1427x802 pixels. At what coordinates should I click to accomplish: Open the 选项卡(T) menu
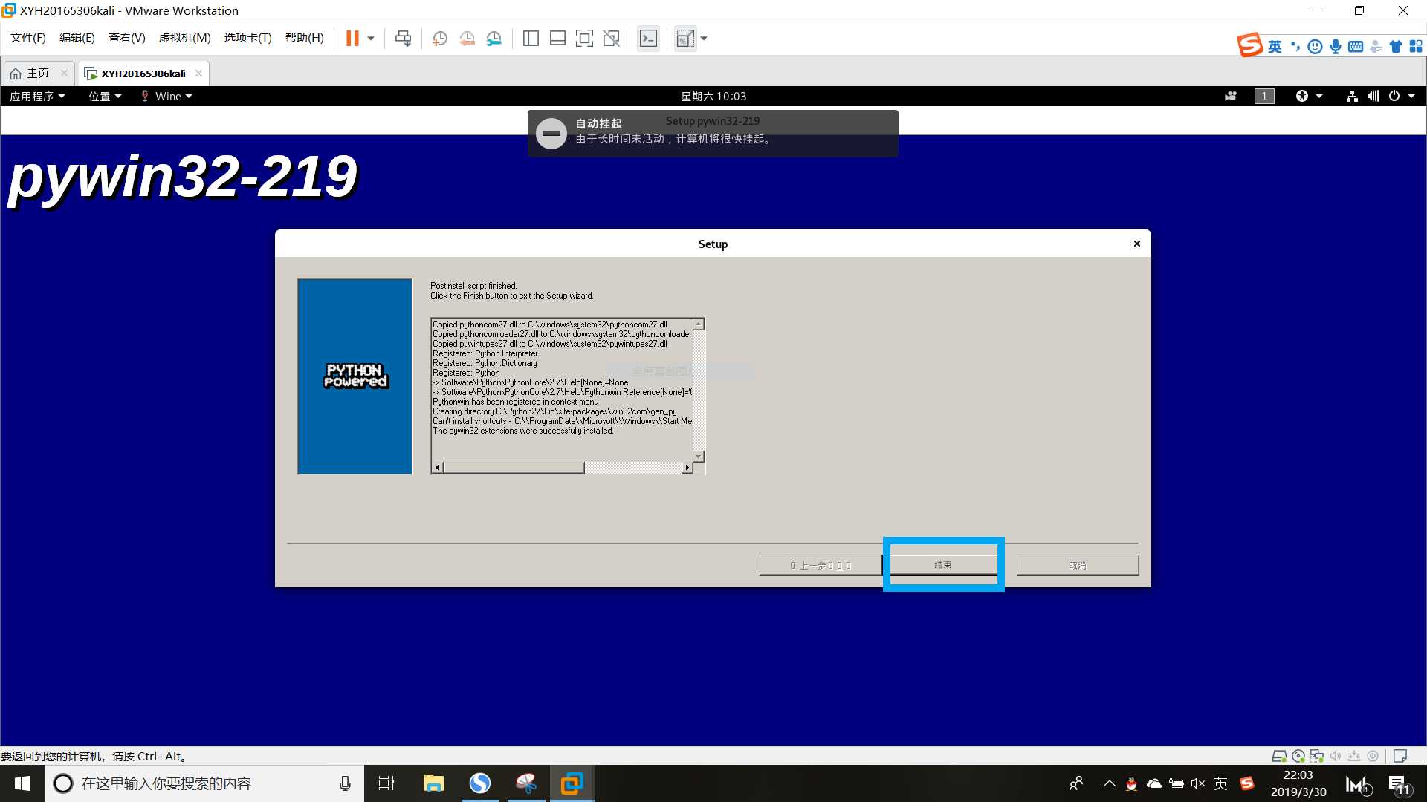(x=248, y=38)
